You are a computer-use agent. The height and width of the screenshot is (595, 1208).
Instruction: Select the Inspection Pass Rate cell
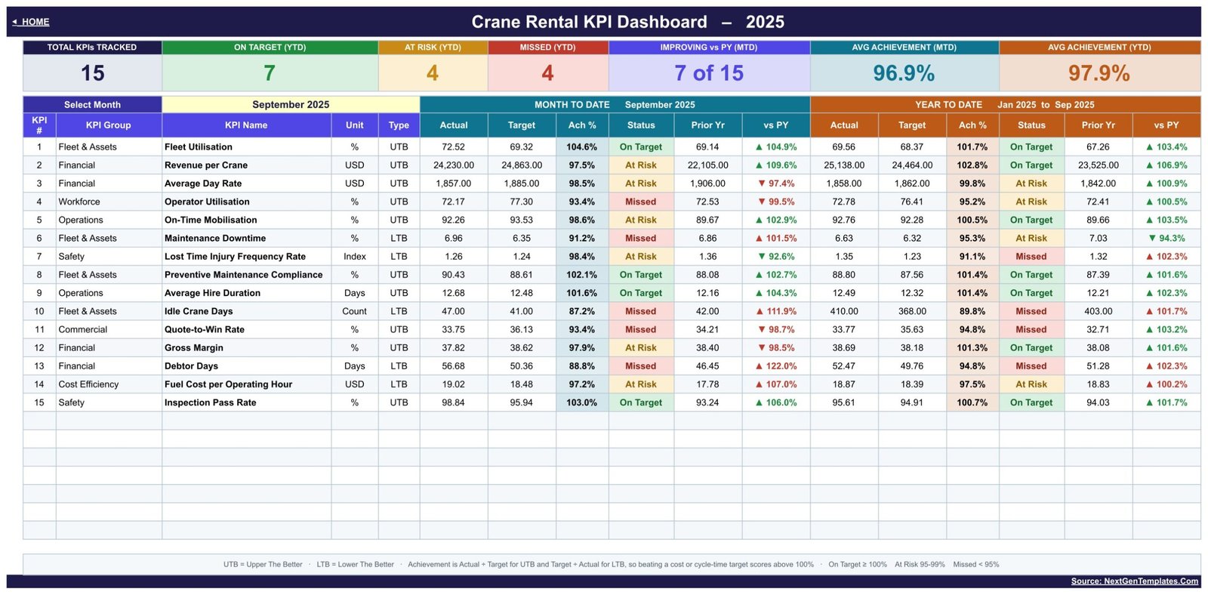(x=246, y=402)
